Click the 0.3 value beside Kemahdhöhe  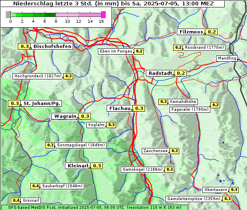coord(163,102)
